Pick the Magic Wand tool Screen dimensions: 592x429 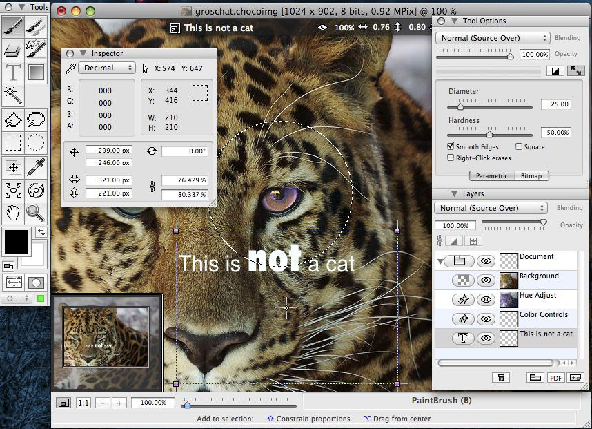(12, 94)
